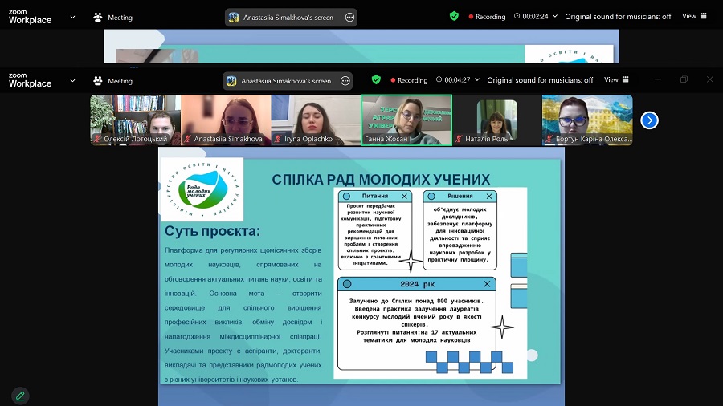The width and height of the screenshot is (723, 406).
Task: Open annotation pencil tool at bottom-left corner
Action: (x=20, y=396)
